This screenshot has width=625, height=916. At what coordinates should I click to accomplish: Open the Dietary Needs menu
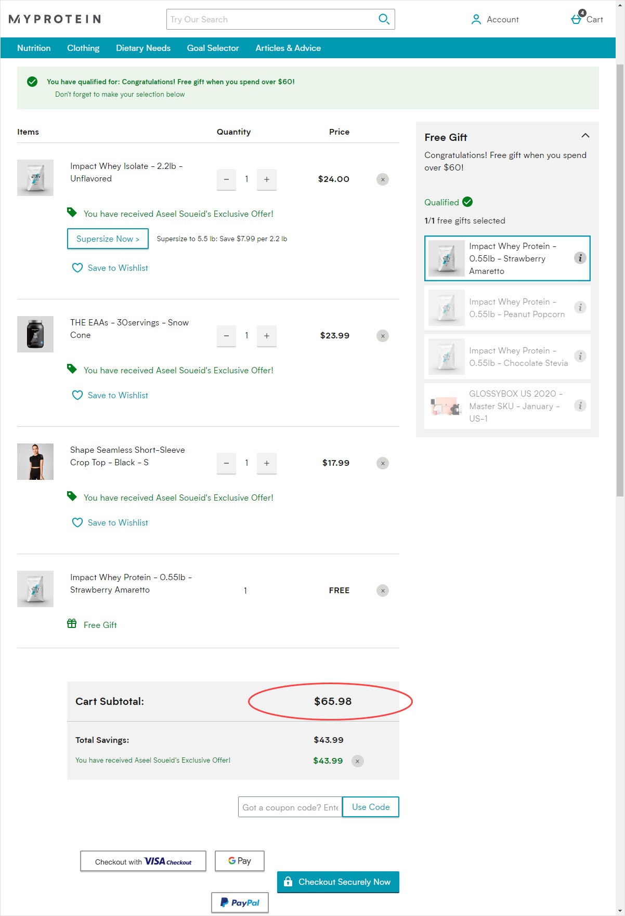143,48
